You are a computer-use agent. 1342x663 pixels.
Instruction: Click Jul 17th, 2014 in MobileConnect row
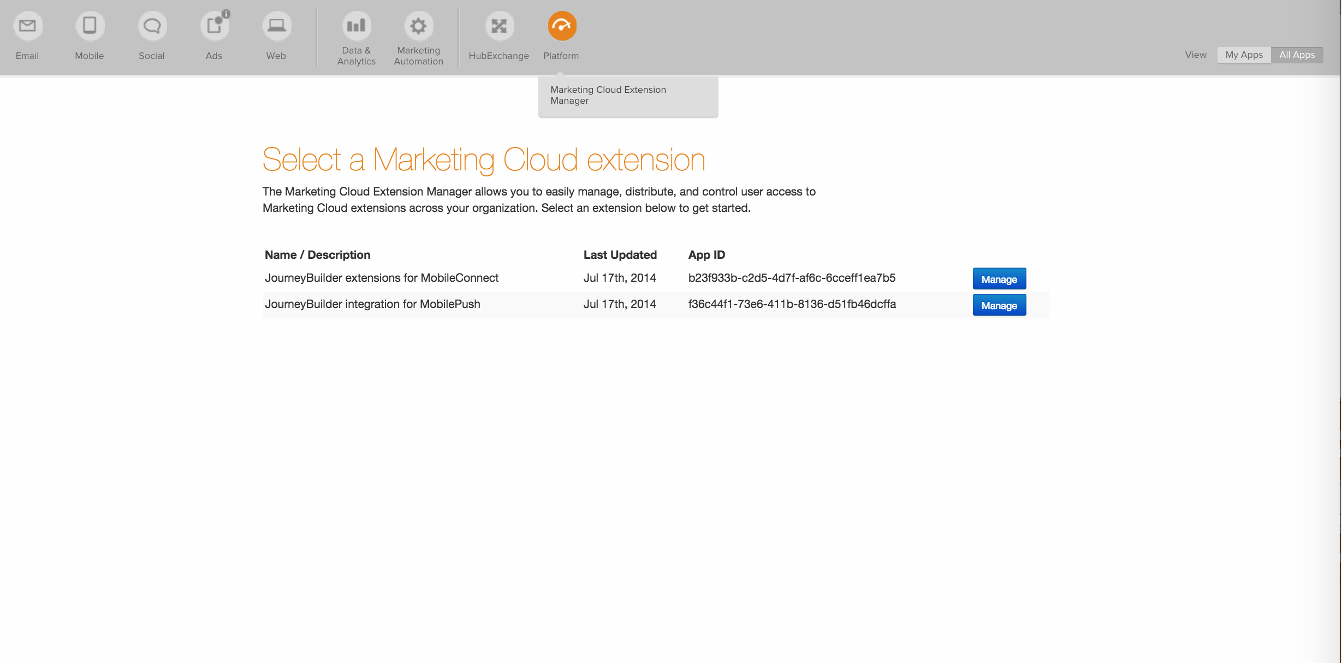(x=620, y=278)
